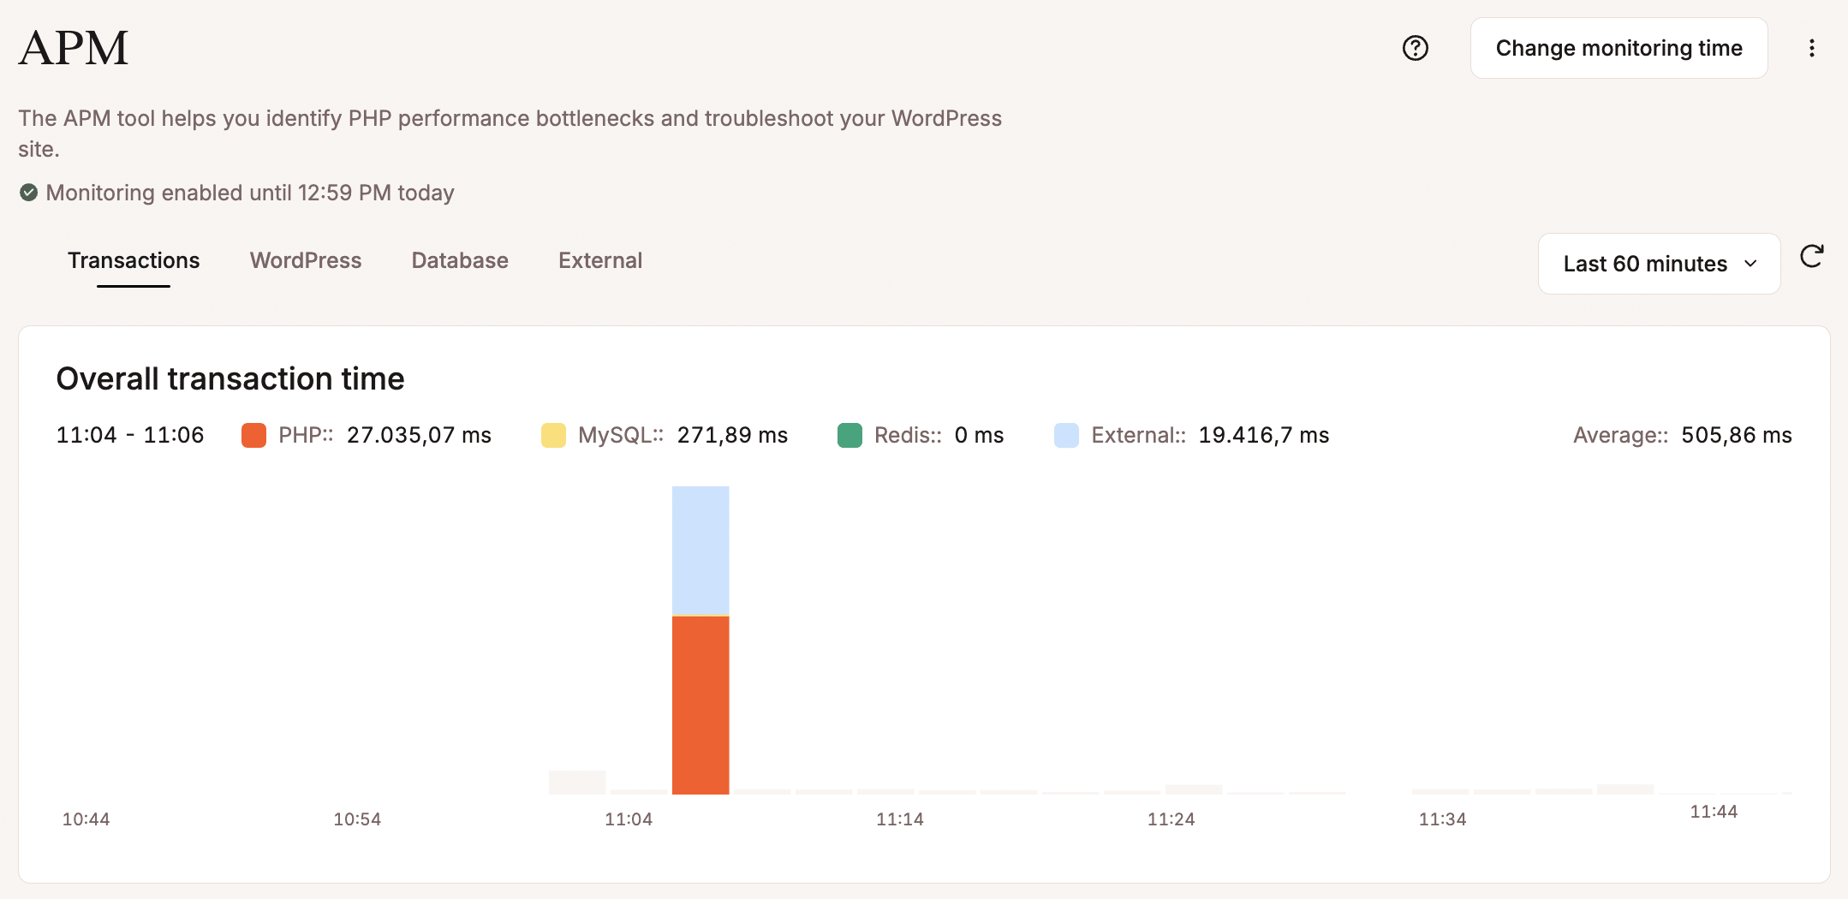Screen dimensions: 1848x899
Task: Click the Overall transaction time heading
Action: click(230, 378)
